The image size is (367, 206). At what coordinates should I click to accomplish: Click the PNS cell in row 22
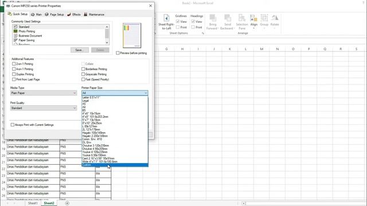pos(77,167)
